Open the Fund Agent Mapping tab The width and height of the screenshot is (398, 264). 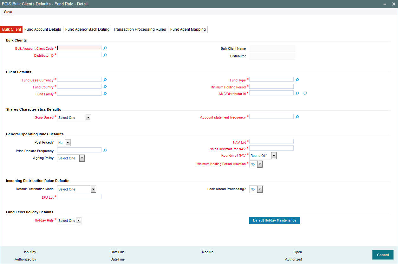[x=188, y=29]
